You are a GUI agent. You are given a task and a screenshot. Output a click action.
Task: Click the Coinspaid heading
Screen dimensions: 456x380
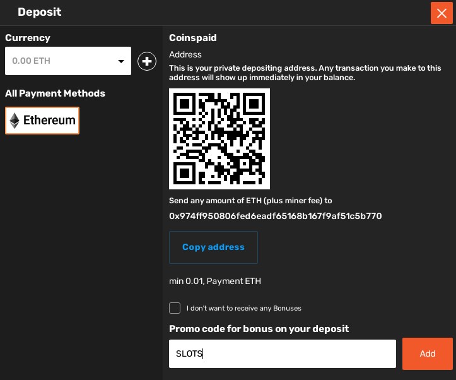click(193, 38)
